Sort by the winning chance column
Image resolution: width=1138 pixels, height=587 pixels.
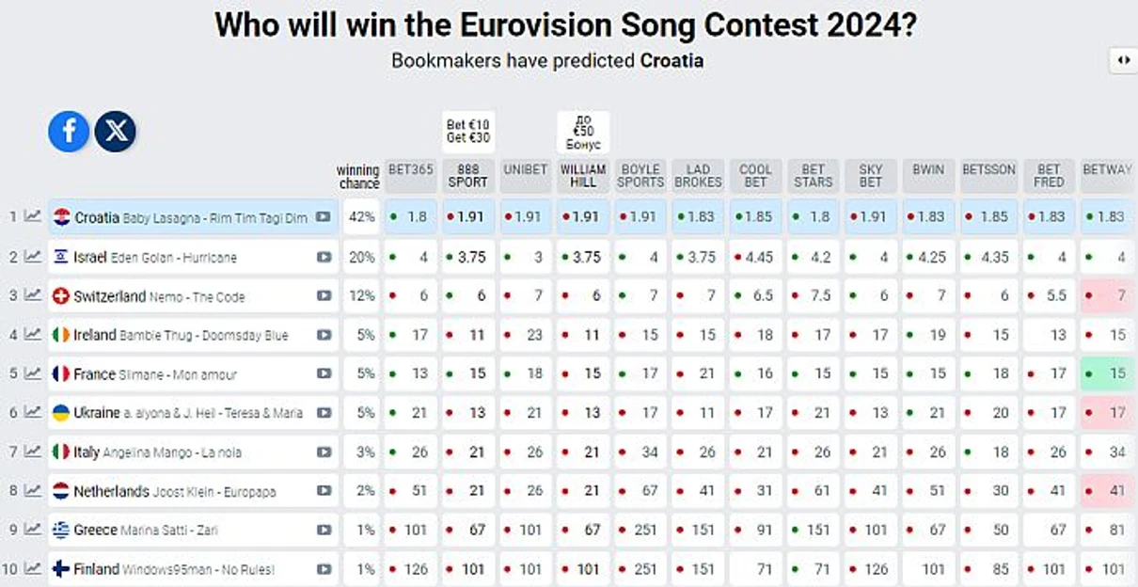pyautogui.click(x=357, y=176)
